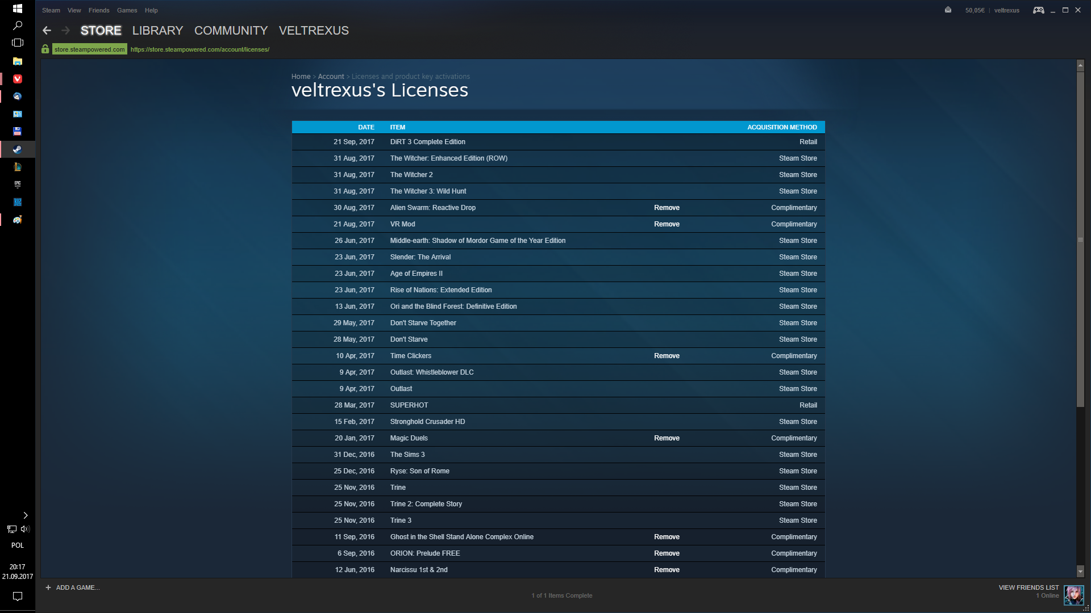Open the Friends menu

coord(99,10)
